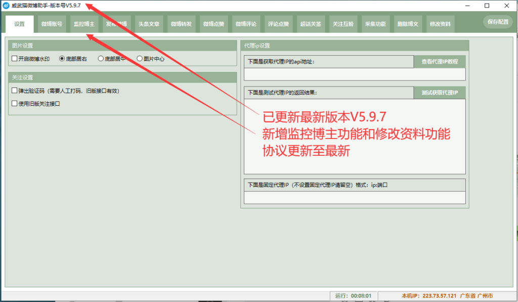The width and height of the screenshot is (518, 302).
Task: Go to the 头条文章 tab
Action: (149, 24)
